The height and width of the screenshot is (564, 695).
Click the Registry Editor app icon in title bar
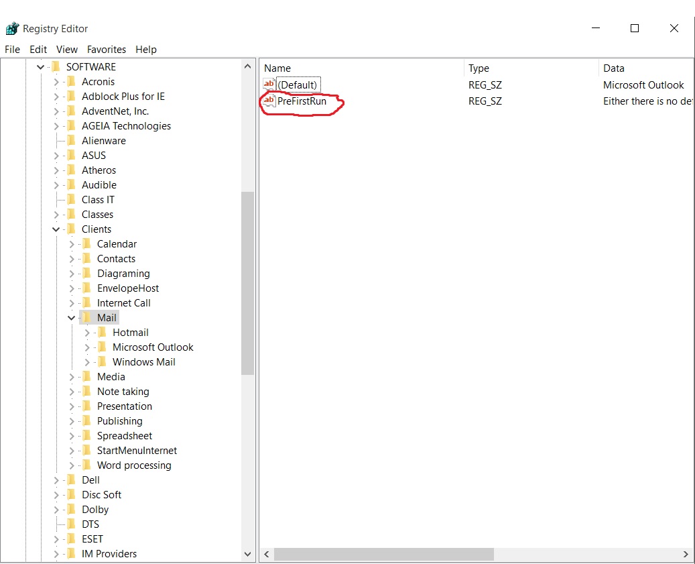click(12, 28)
